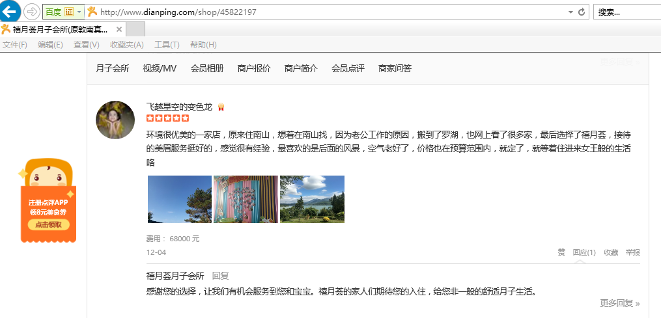
Task: Click the VIP badge beside reviewer name
Action: click(221, 107)
